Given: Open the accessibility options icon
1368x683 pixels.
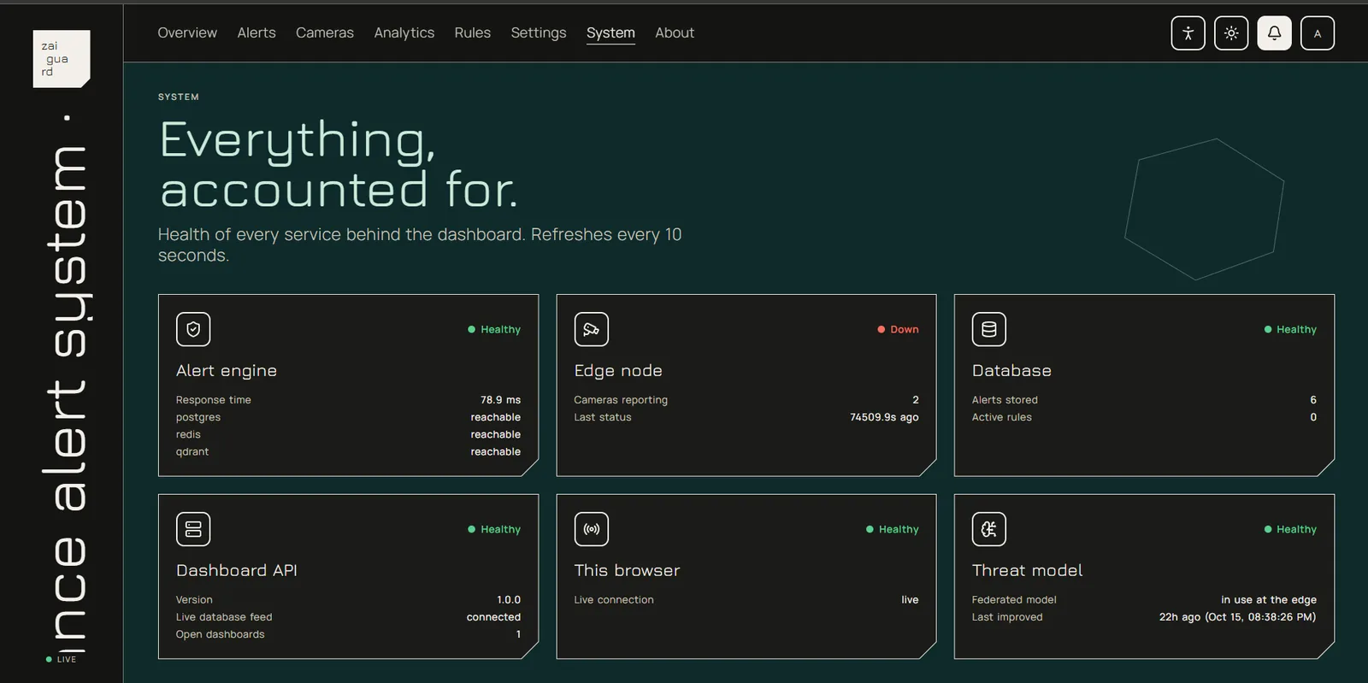Looking at the screenshot, I should [1188, 33].
